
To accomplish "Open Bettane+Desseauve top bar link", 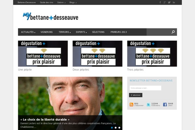I will pyautogui.click(x=27, y=2).
